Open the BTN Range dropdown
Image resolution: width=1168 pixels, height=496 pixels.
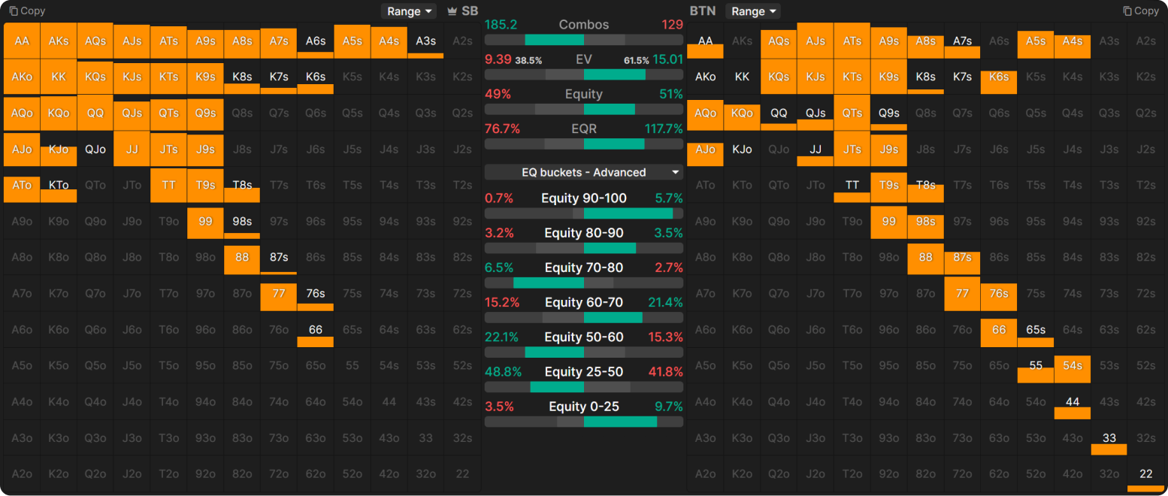[x=752, y=11]
